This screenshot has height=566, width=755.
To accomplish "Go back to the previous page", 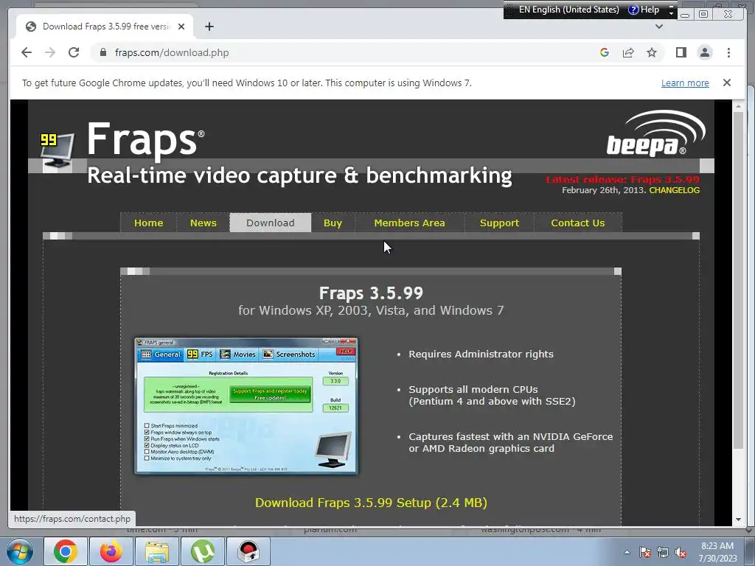I will [x=27, y=52].
